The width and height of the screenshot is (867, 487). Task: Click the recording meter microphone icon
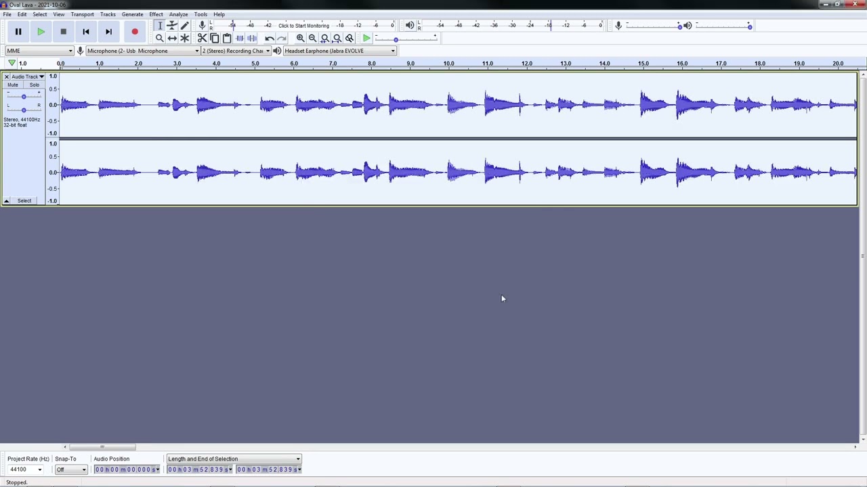tap(202, 26)
